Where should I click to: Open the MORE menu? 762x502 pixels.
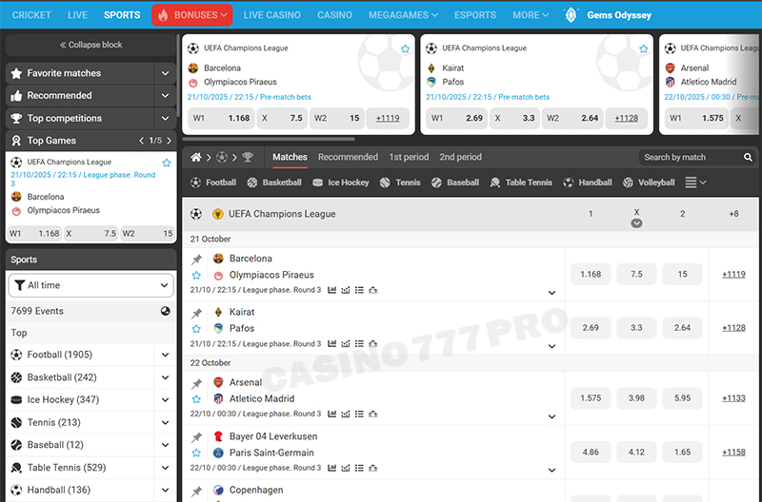point(531,15)
